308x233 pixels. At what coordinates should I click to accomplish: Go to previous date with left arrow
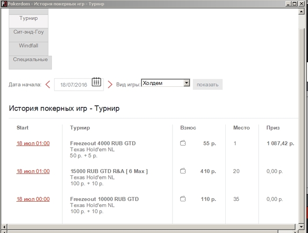48,85
